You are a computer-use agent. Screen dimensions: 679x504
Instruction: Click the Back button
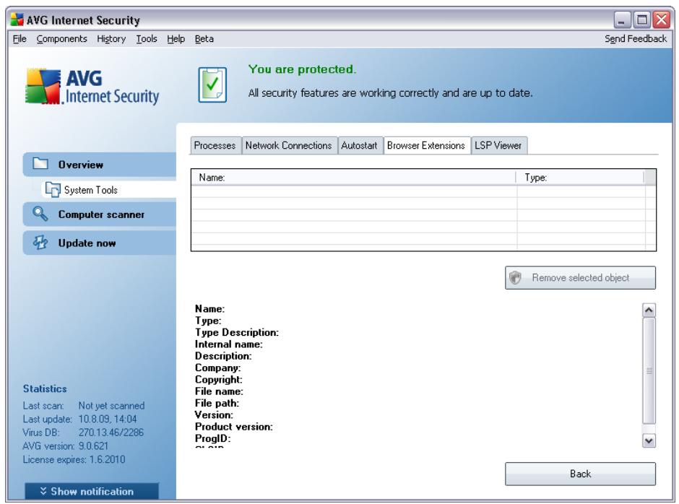(580, 474)
